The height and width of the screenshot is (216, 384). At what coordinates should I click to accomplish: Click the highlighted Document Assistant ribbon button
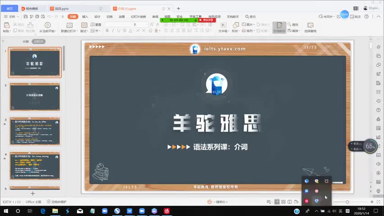279,27
